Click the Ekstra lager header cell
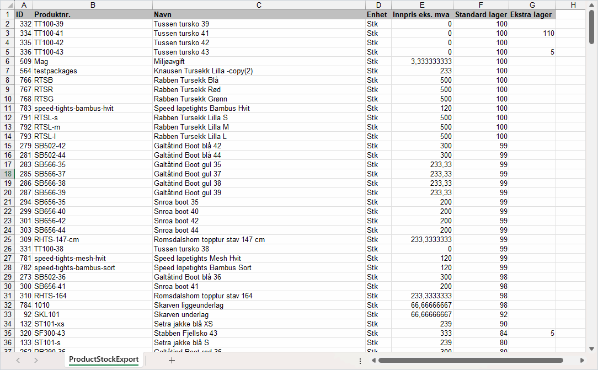Image resolution: width=598 pixels, height=370 pixels. click(532, 14)
